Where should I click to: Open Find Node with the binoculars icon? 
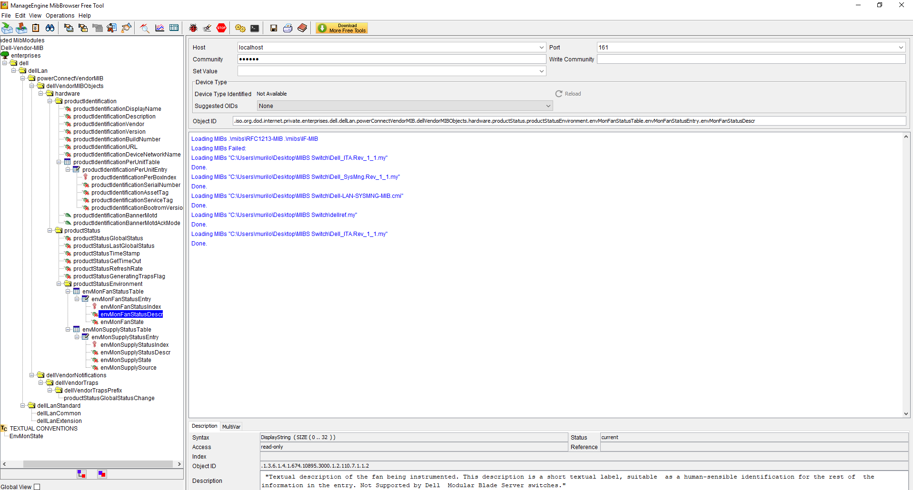pyautogui.click(x=50, y=28)
